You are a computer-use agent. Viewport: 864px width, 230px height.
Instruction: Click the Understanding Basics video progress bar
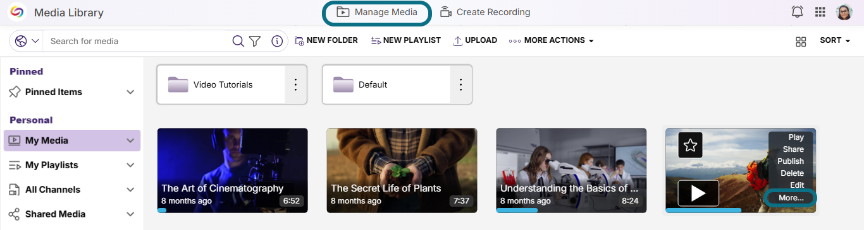pyautogui.click(x=517, y=210)
